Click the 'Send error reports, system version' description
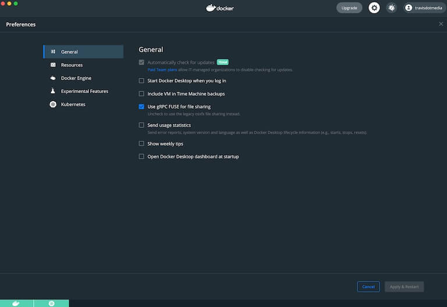Viewport: 447px width, 307px height. (257, 133)
